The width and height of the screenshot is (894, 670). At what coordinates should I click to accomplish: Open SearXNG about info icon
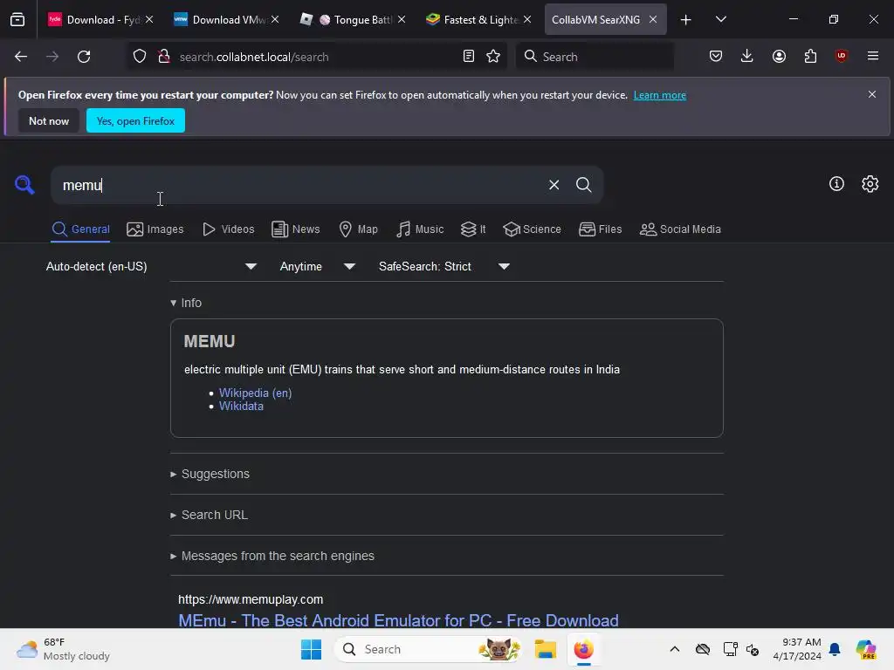[x=836, y=183]
